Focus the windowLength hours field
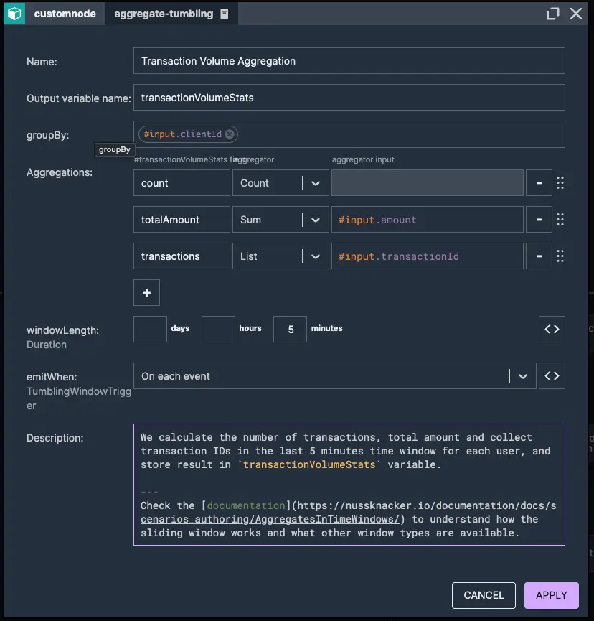594x621 pixels. click(x=218, y=329)
